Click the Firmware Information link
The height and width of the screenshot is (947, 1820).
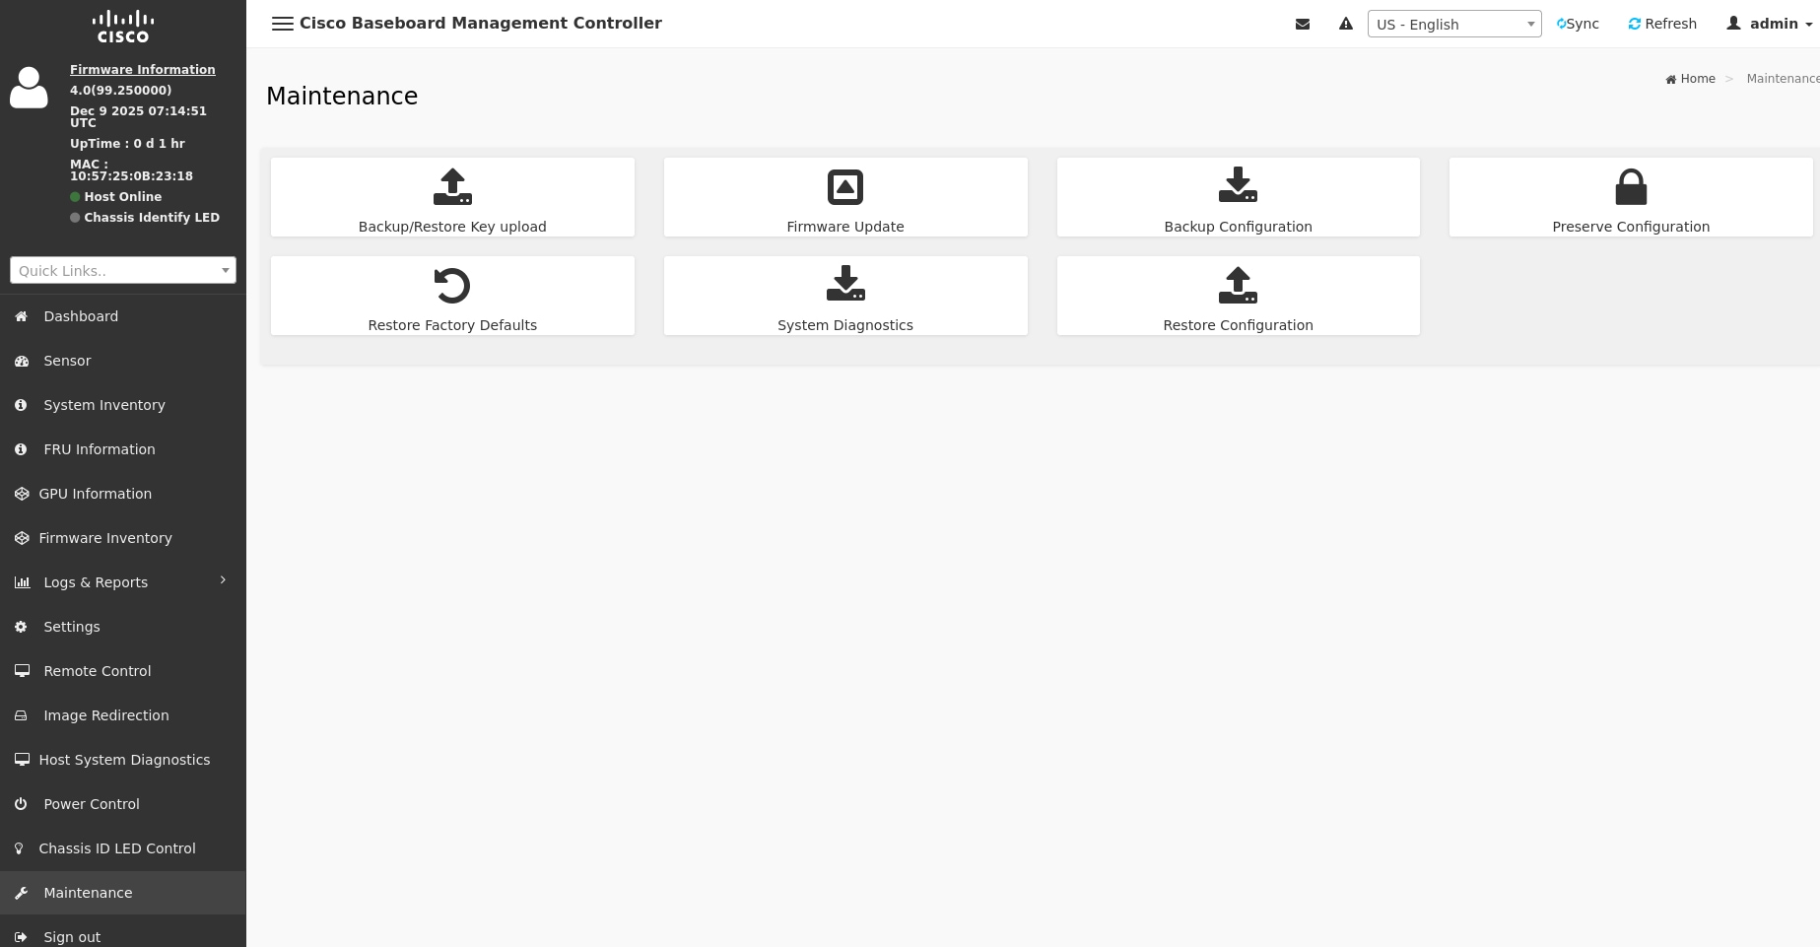[x=143, y=70]
